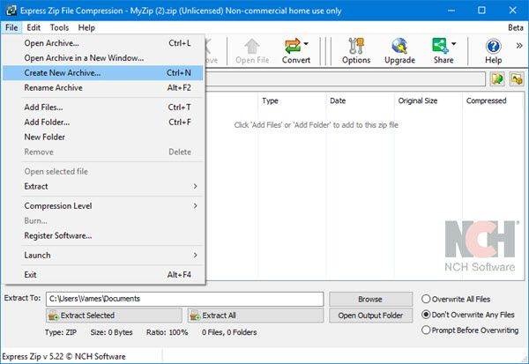Click the yellow folder icon beside path bar
529x364 pixels.
517,79
